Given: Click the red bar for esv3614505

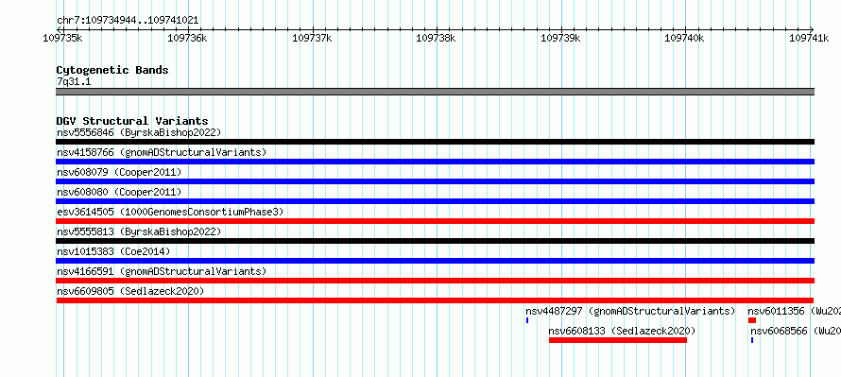Looking at the screenshot, I should coord(435,221).
